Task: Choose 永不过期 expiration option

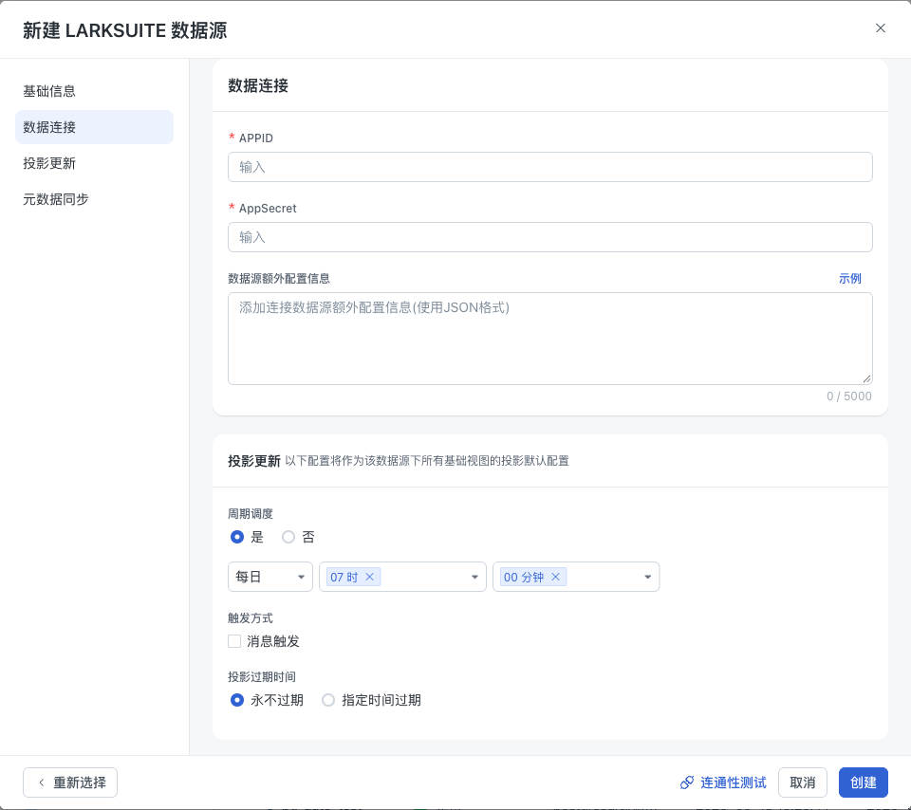Action: tap(237, 700)
